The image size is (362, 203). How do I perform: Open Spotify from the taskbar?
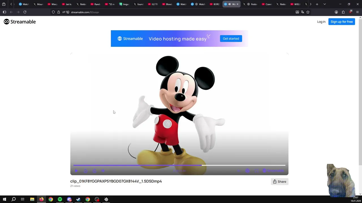[60, 199]
